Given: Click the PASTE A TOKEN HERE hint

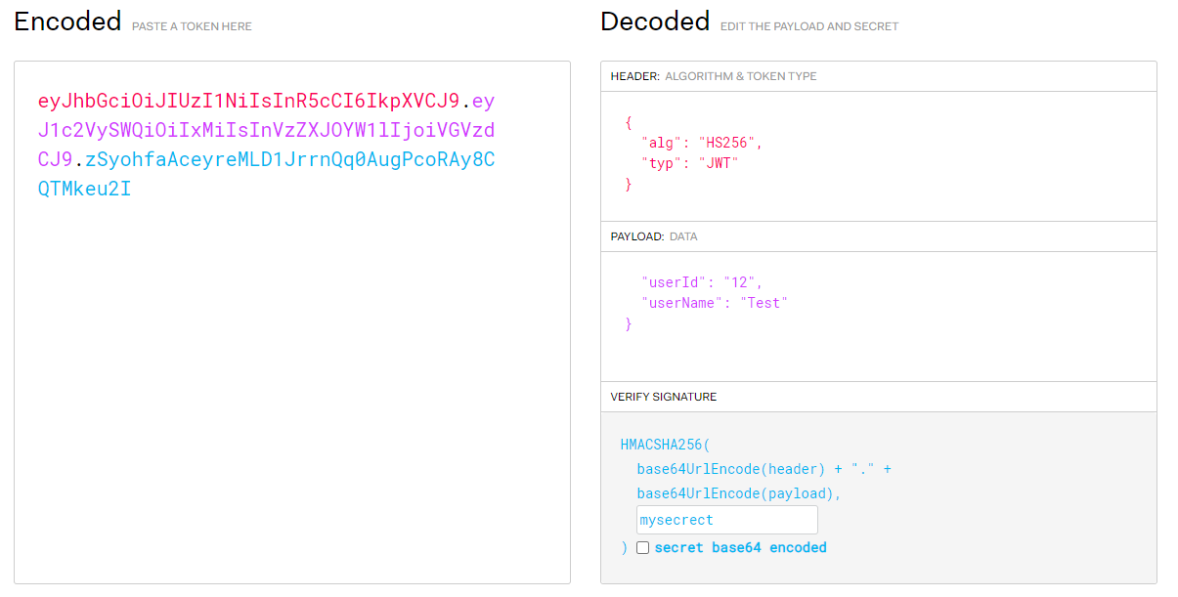Looking at the screenshot, I should click(192, 26).
